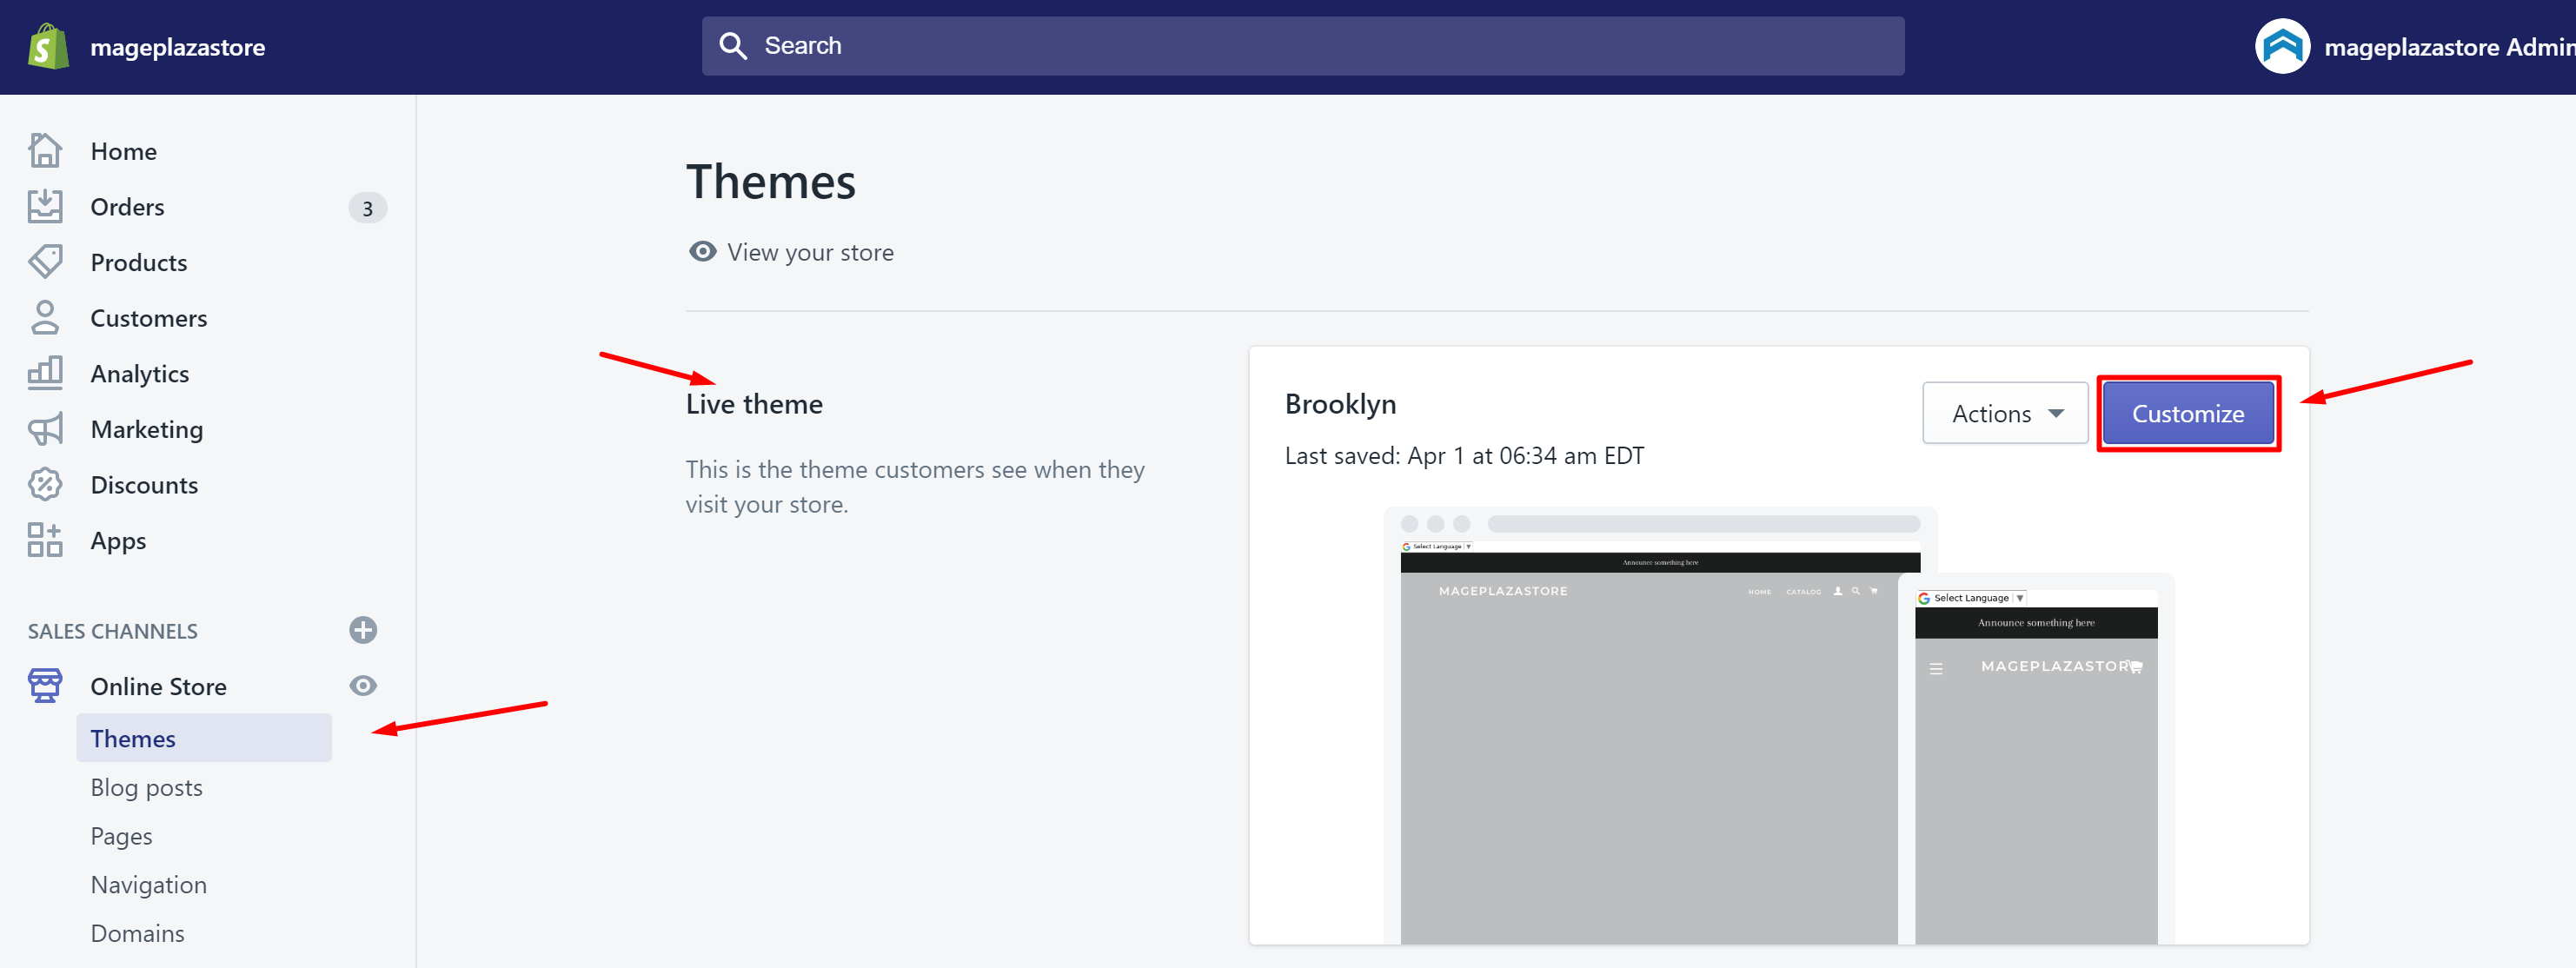Click the Customers person icon

pos(45,318)
